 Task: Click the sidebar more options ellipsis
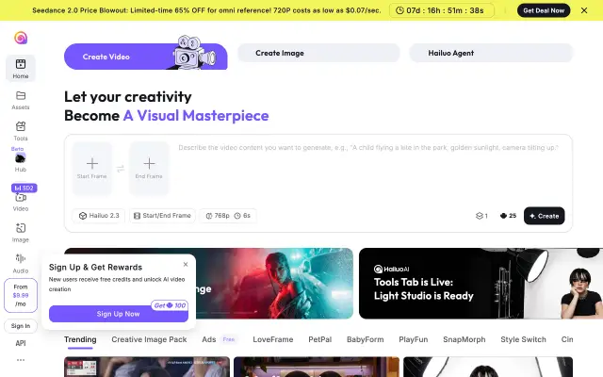click(x=21, y=360)
